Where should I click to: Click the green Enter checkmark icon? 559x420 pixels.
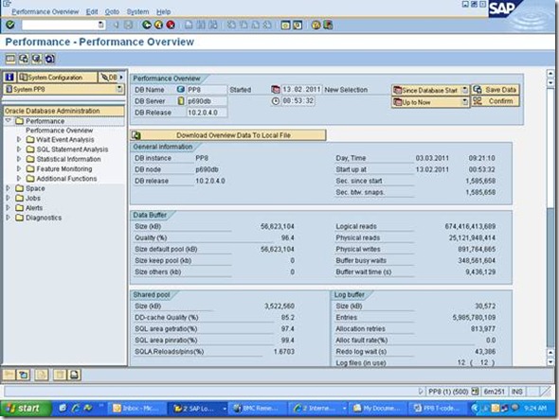coord(10,25)
